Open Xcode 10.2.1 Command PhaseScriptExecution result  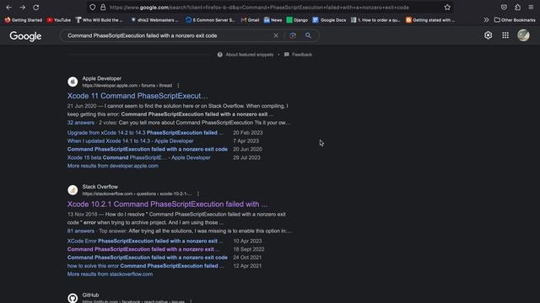coord(167,204)
